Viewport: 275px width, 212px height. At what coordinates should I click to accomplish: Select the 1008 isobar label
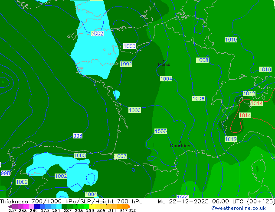coord(203,60)
